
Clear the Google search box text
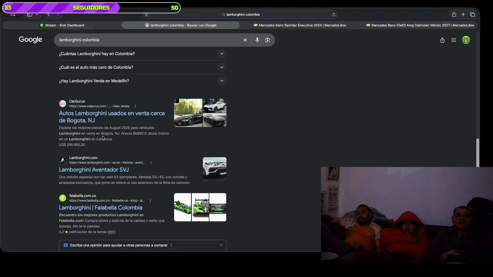pyautogui.click(x=245, y=40)
